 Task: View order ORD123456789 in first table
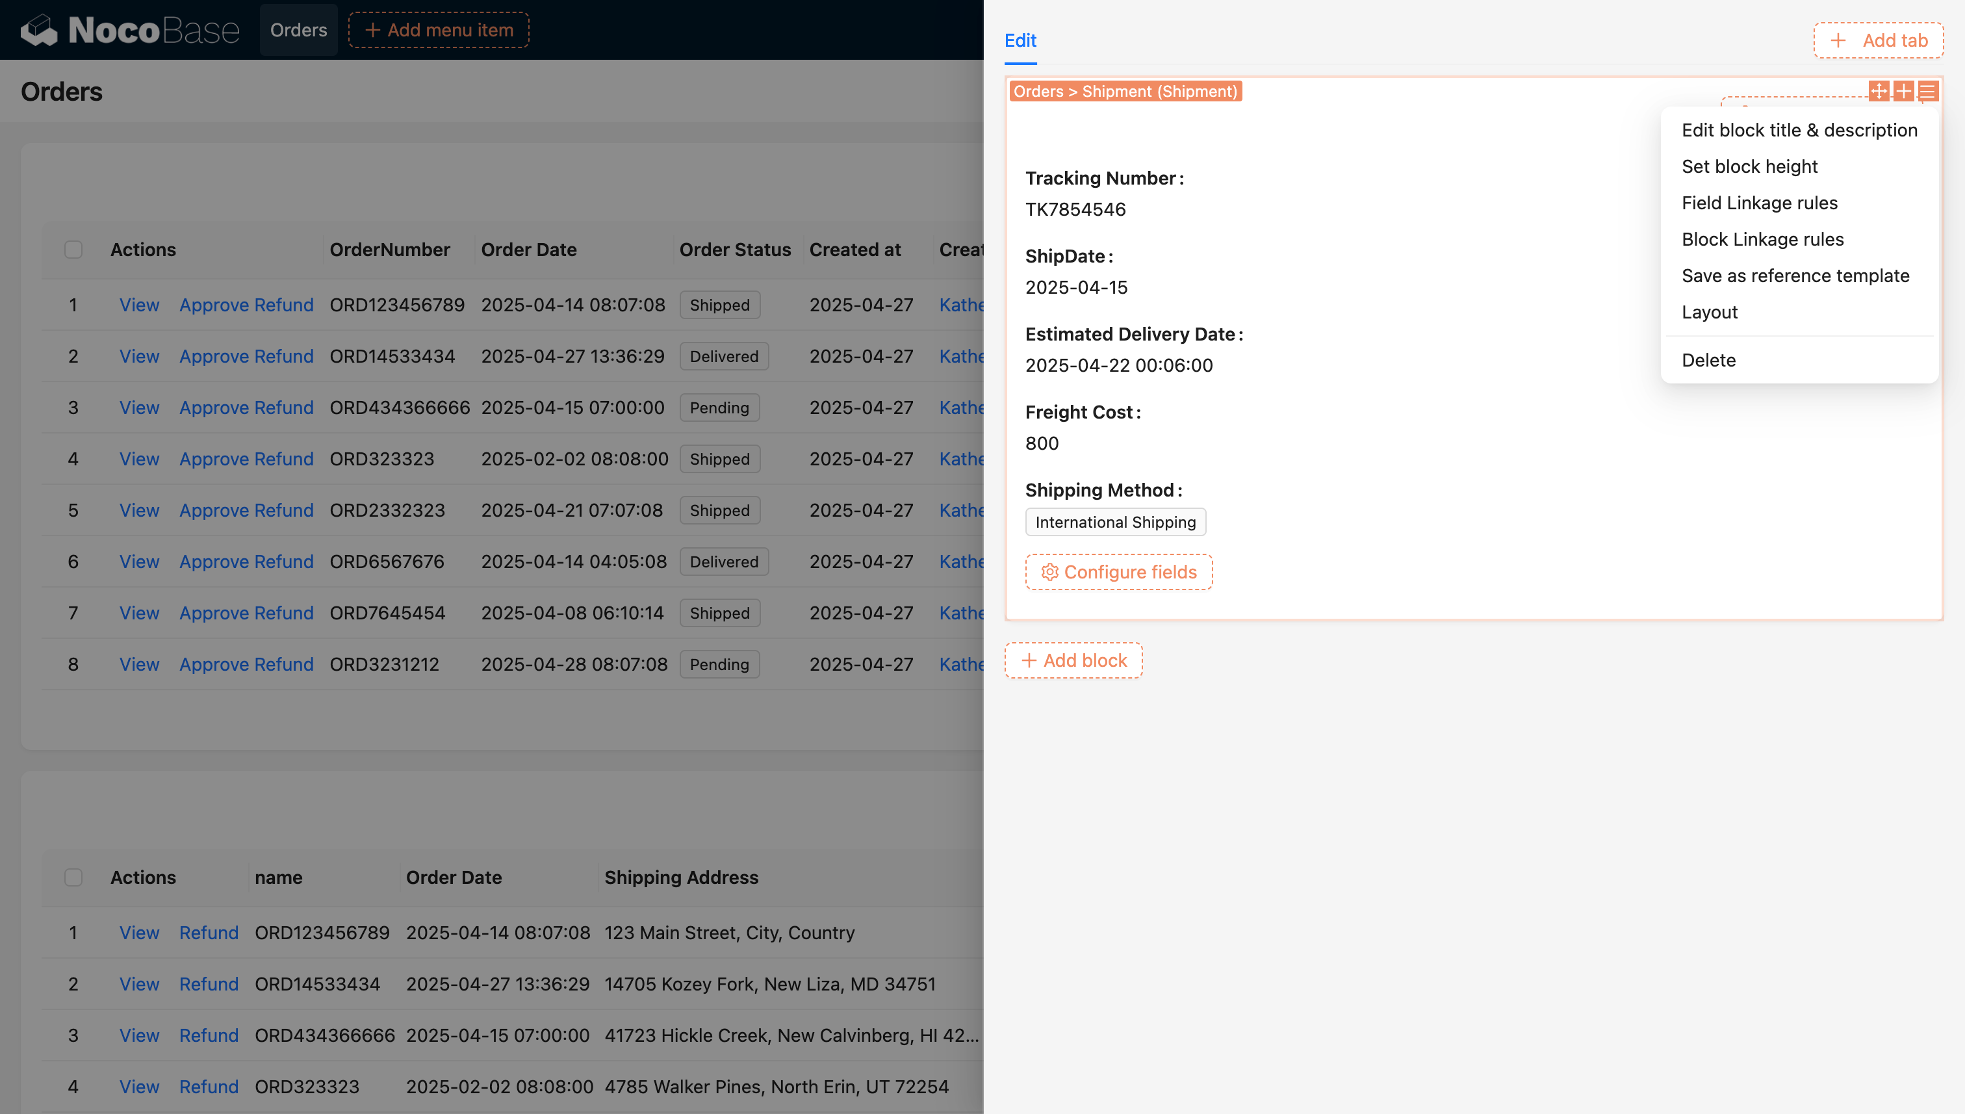(x=139, y=305)
